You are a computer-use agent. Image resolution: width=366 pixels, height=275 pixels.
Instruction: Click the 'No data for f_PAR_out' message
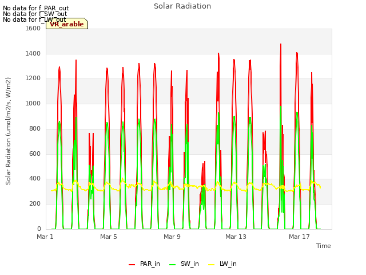tap(35, 9)
